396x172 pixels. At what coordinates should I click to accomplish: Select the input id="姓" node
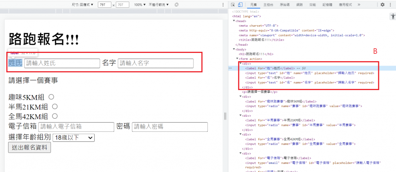coord(310,73)
